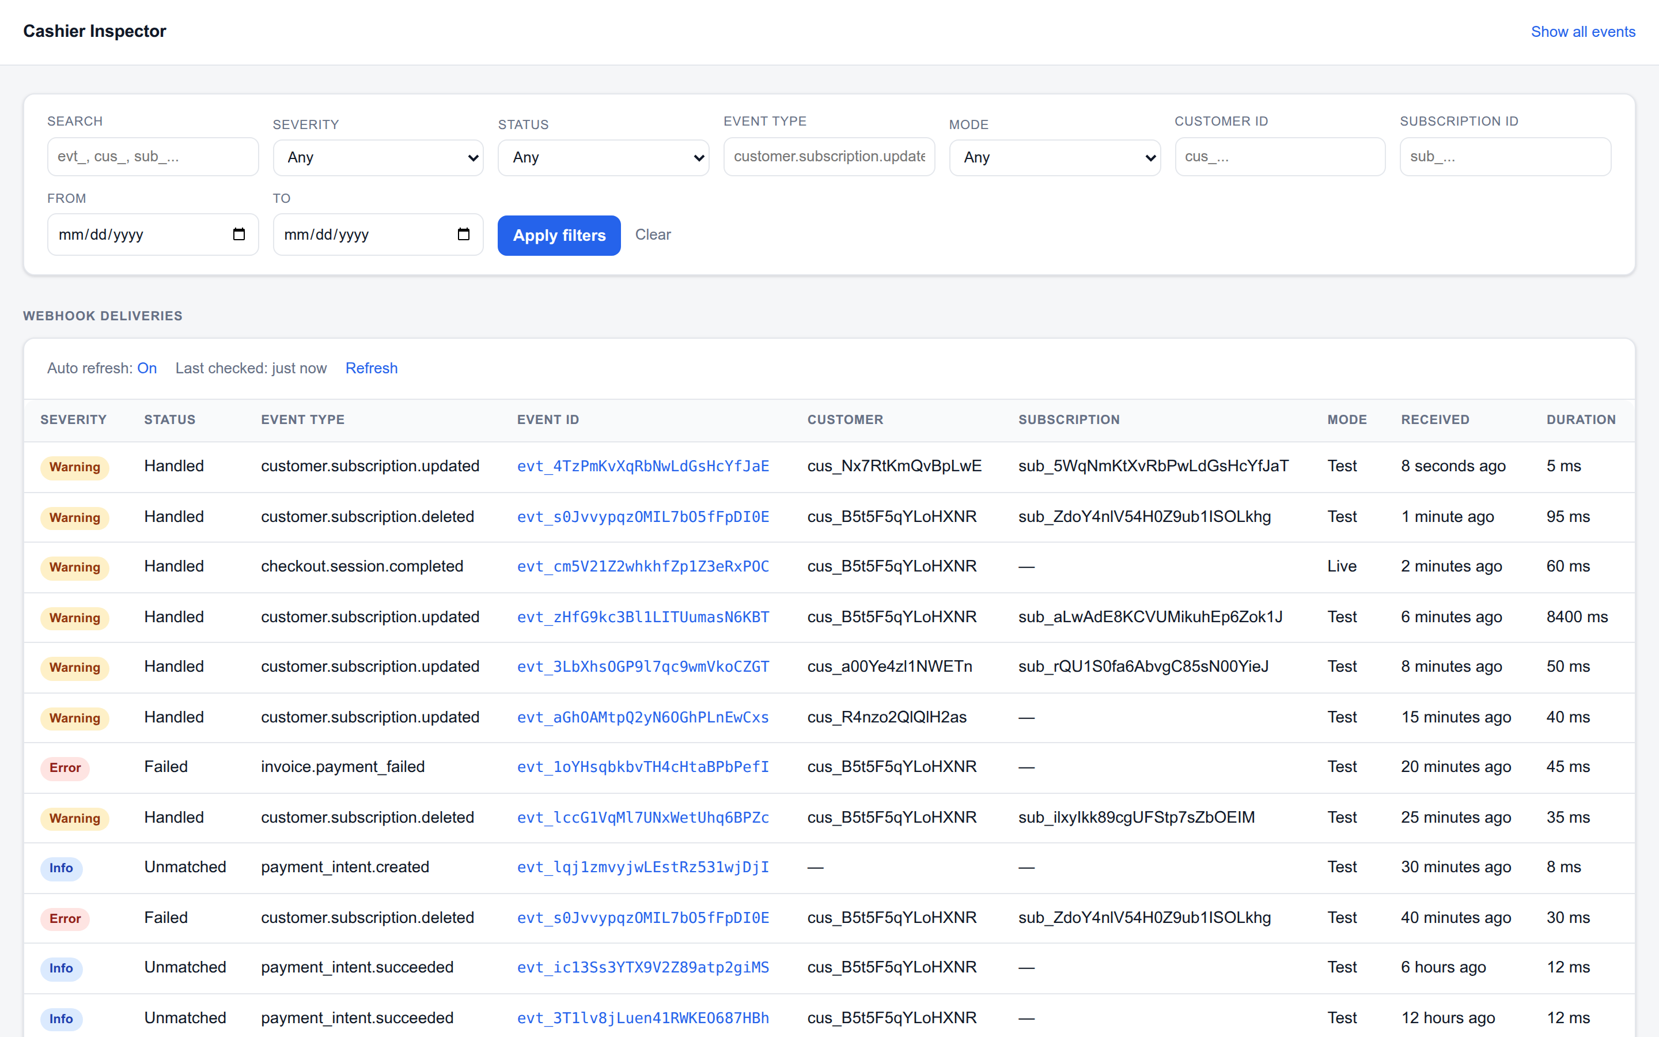Click the 6 hours ago received cell
Viewport: 1659px width, 1037px height.
[x=1443, y=967]
